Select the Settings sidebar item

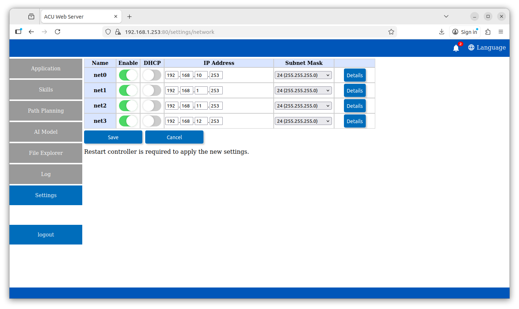click(46, 195)
